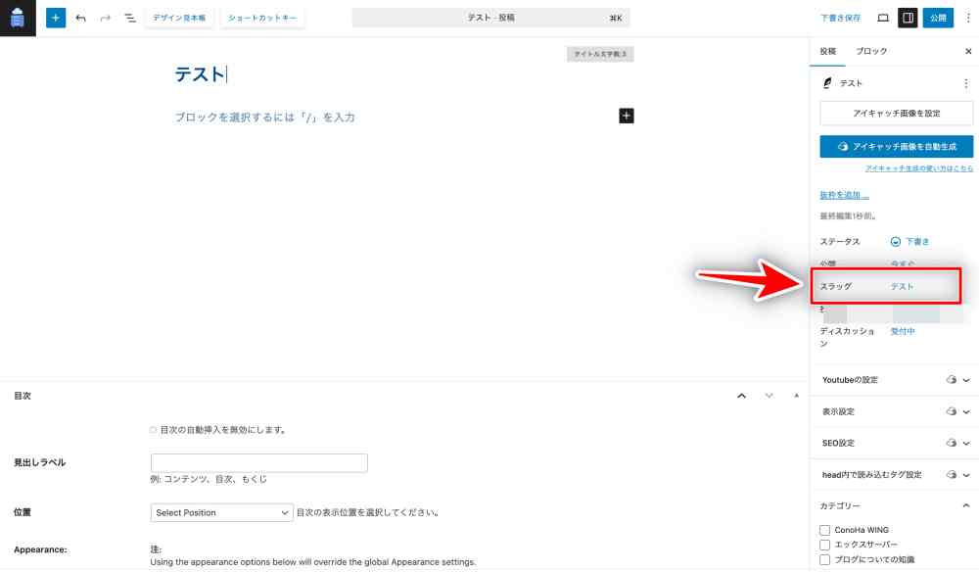The image size is (979, 572).
Task: Close the settings sidebar panel
Action: click(968, 51)
